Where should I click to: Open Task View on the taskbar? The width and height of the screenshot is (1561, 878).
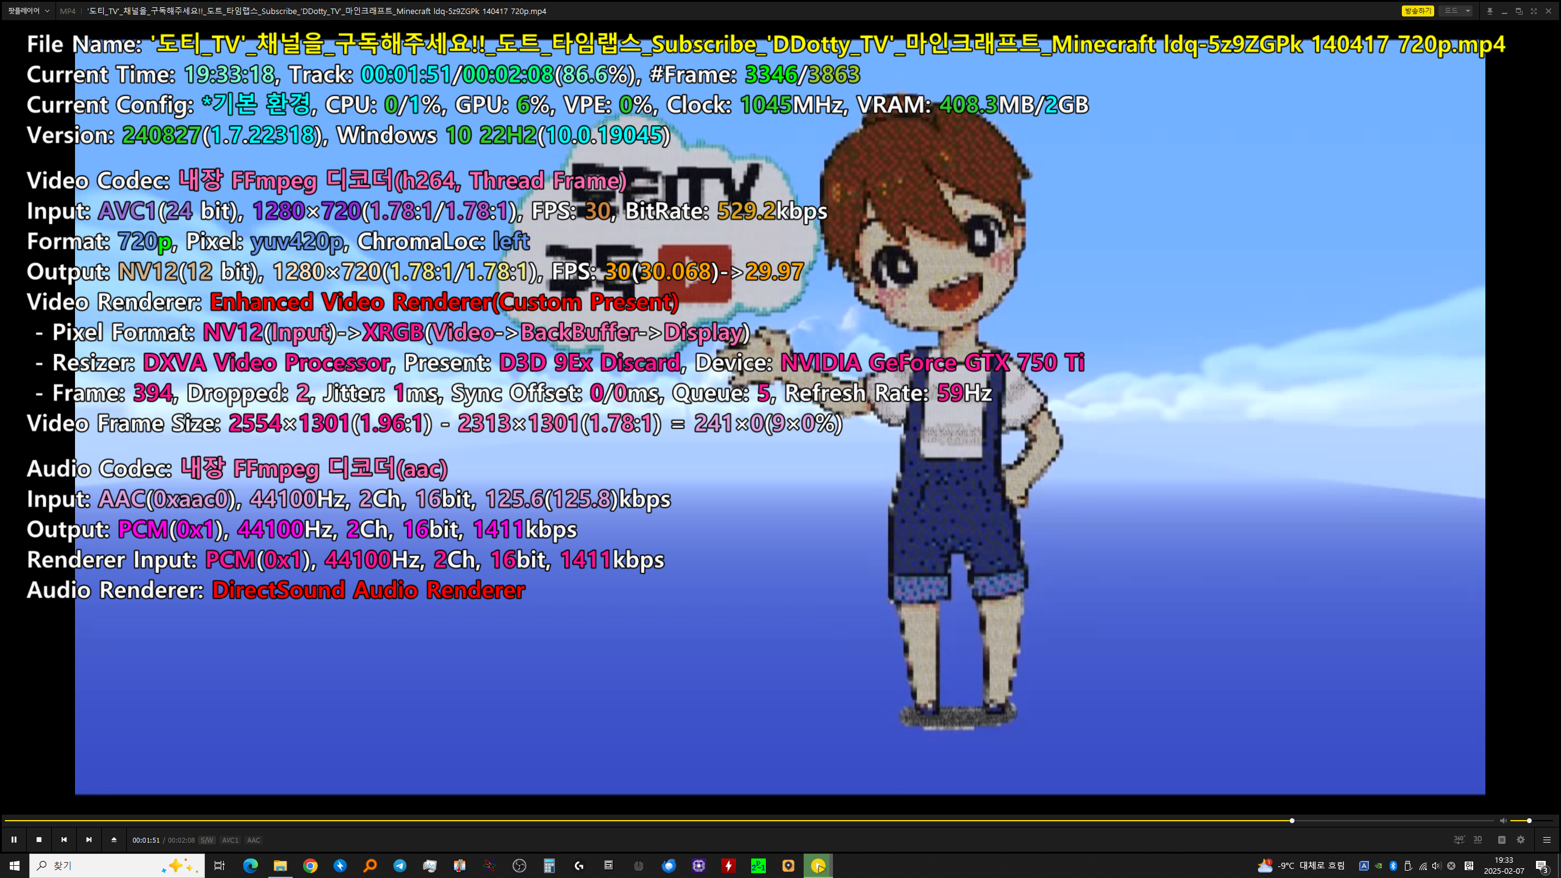click(220, 866)
